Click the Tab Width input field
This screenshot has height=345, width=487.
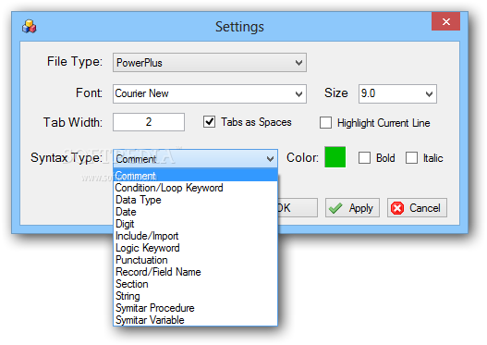pos(149,122)
